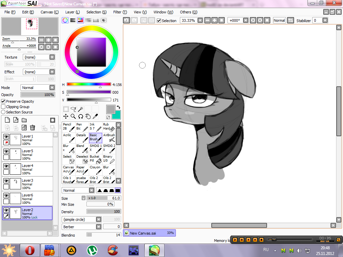Open the Stabilizer value dropdown
The height and width of the screenshot is (257, 343).
tap(325, 20)
